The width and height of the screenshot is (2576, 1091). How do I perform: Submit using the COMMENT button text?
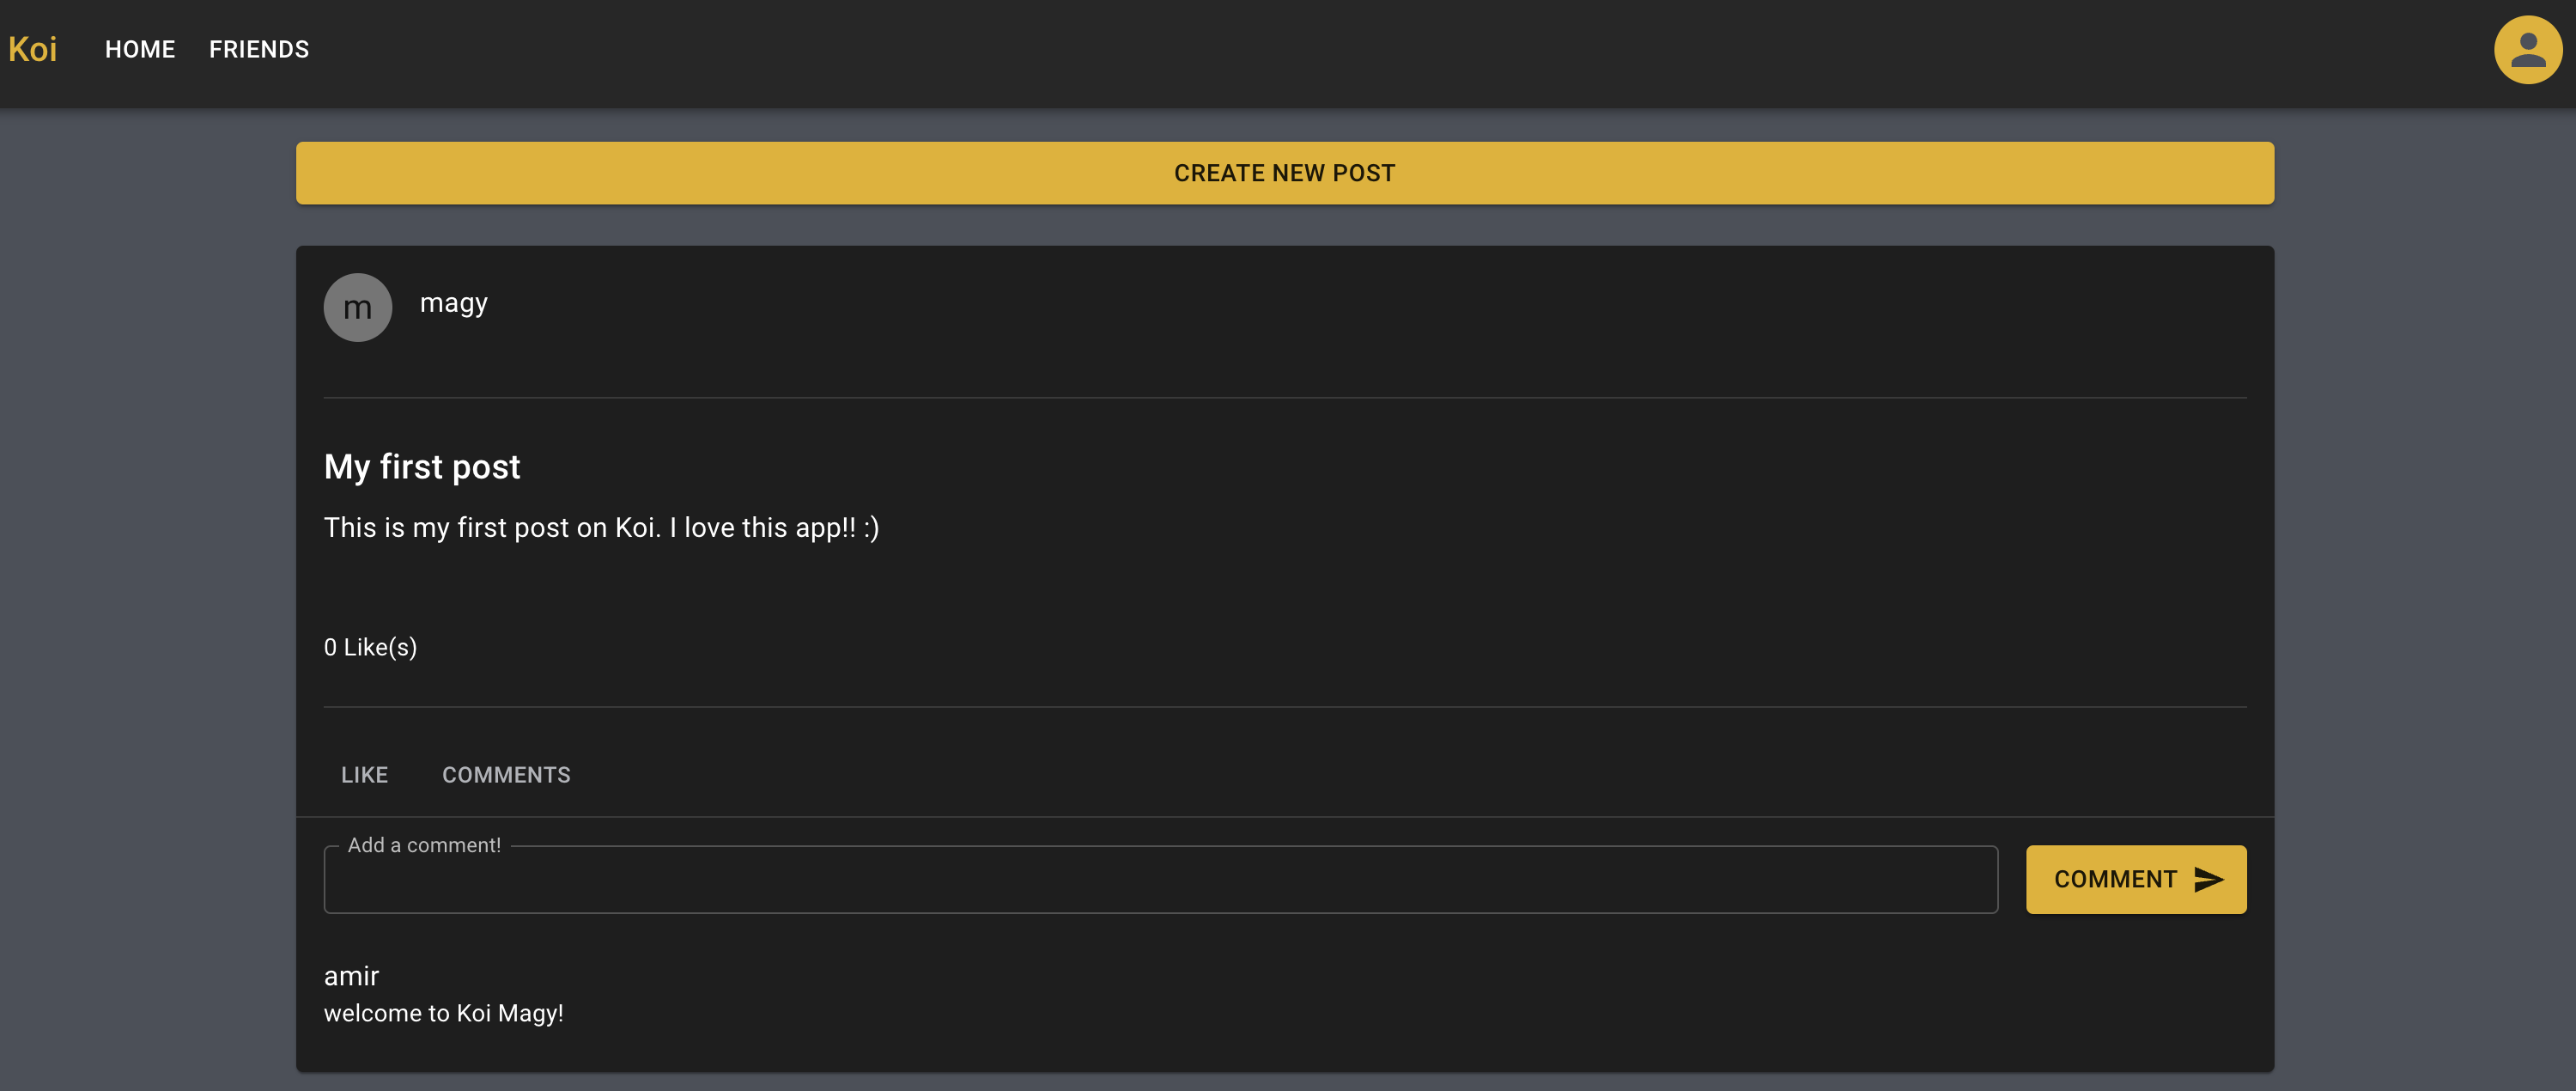pyautogui.click(x=2115, y=879)
